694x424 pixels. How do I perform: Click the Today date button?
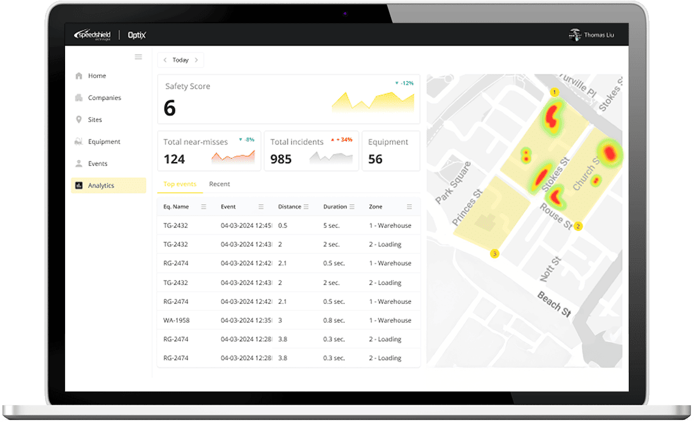(x=180, y=60)
